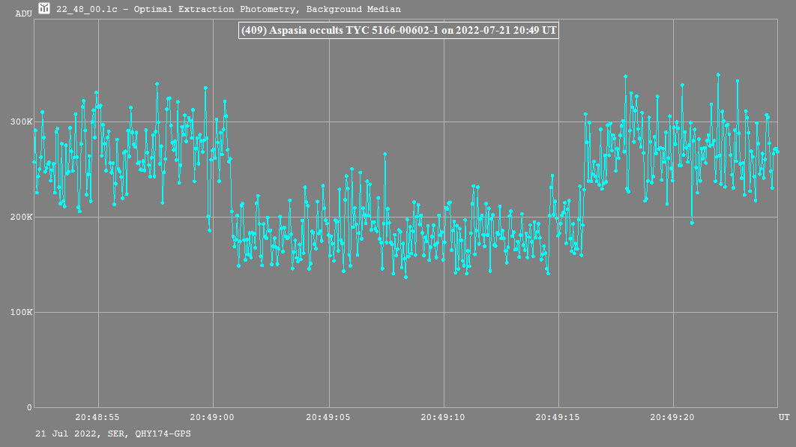Click the low outlier point below 200K after 20:49:20
The image size is (796, 447).
[x=692, y=223]
